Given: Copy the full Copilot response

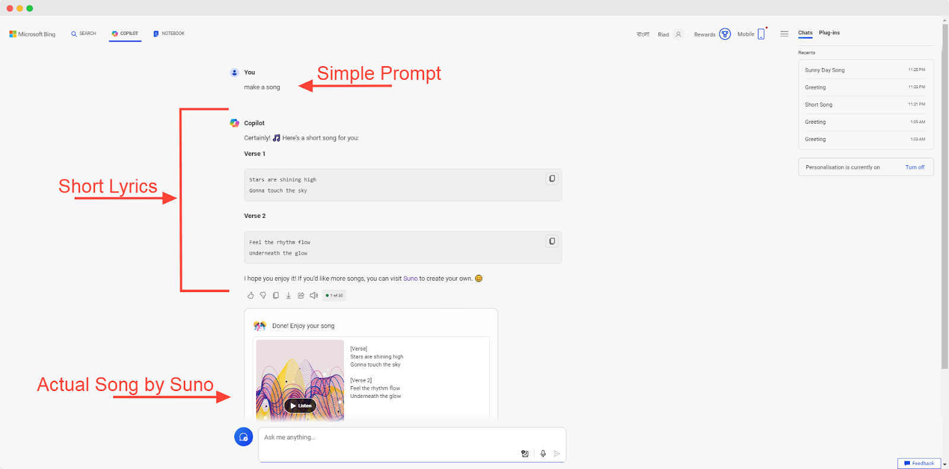Looking at the screenshot, I should (x=276, y=295).
